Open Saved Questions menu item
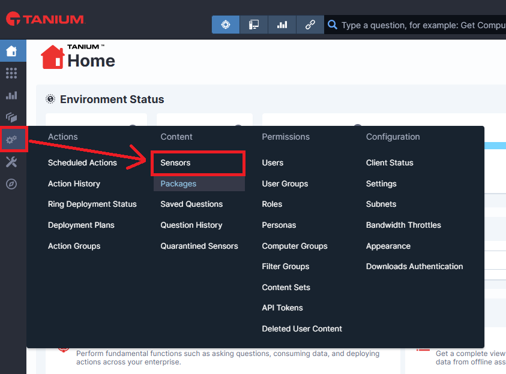506x374 pixels. point(191,204)
